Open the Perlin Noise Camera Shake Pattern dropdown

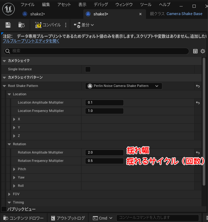click(123, 86)
